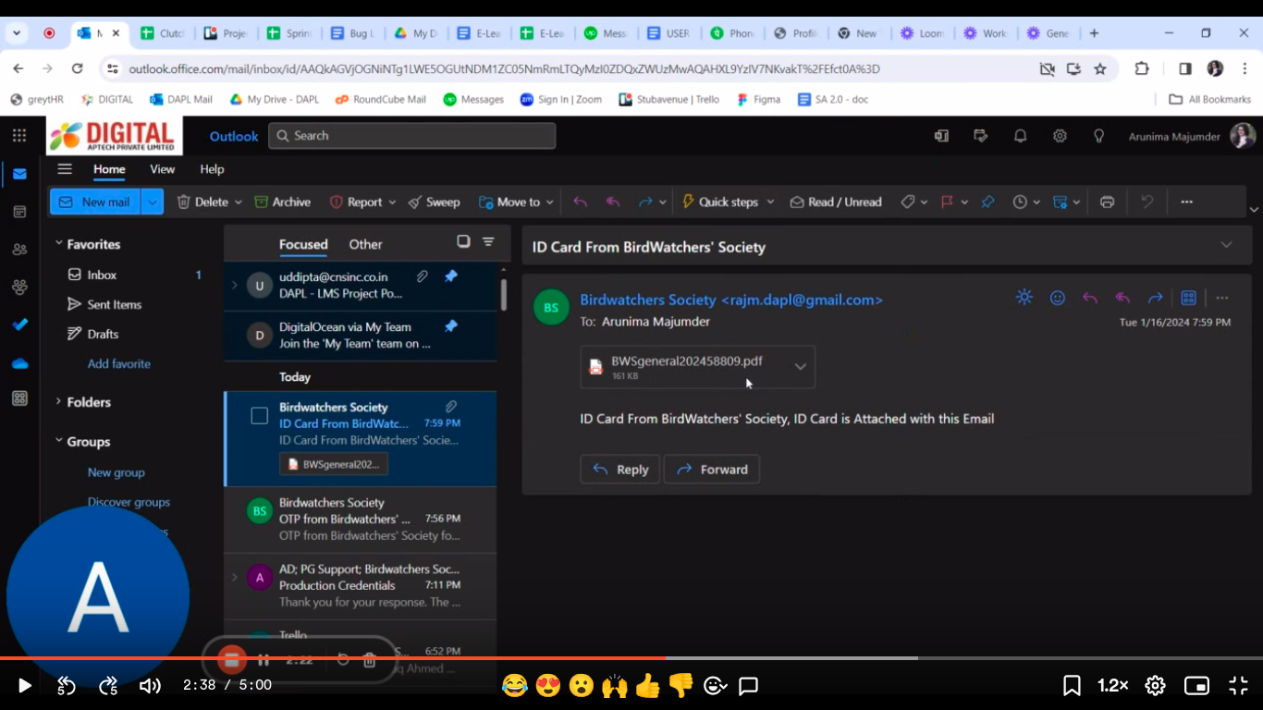Click the New group link
Viewport: 1263px width, 710px height.
click(116, 472)
